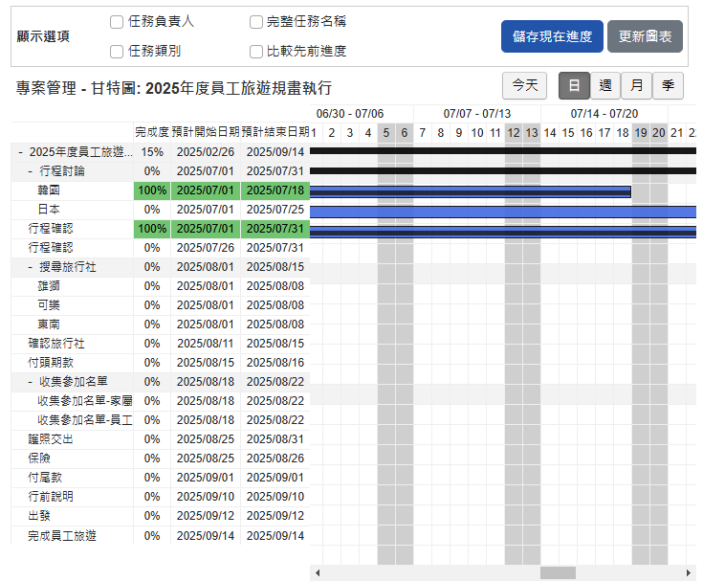Select the 季 quarter view
The width and height of the screenshot is (703, 582).
[x=669, y=85]
